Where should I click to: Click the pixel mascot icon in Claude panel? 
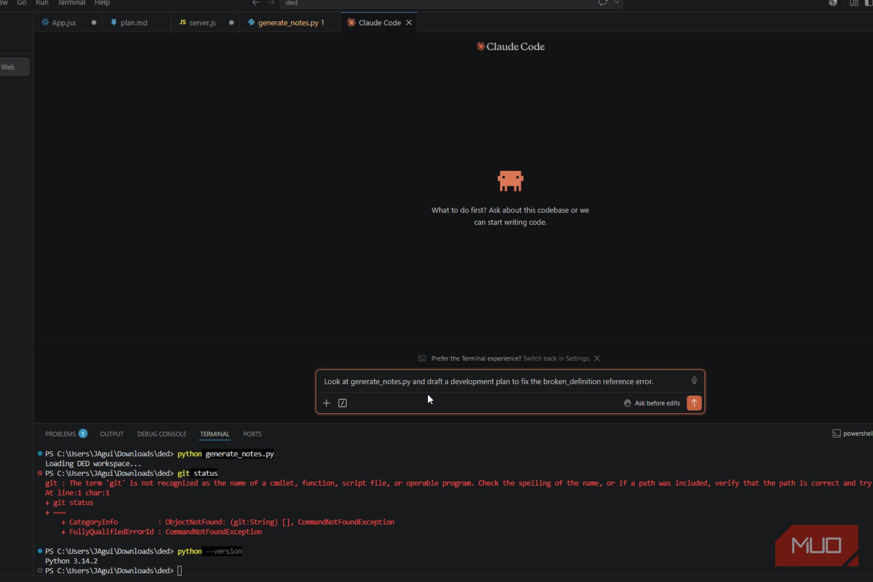tap(510, 181)
